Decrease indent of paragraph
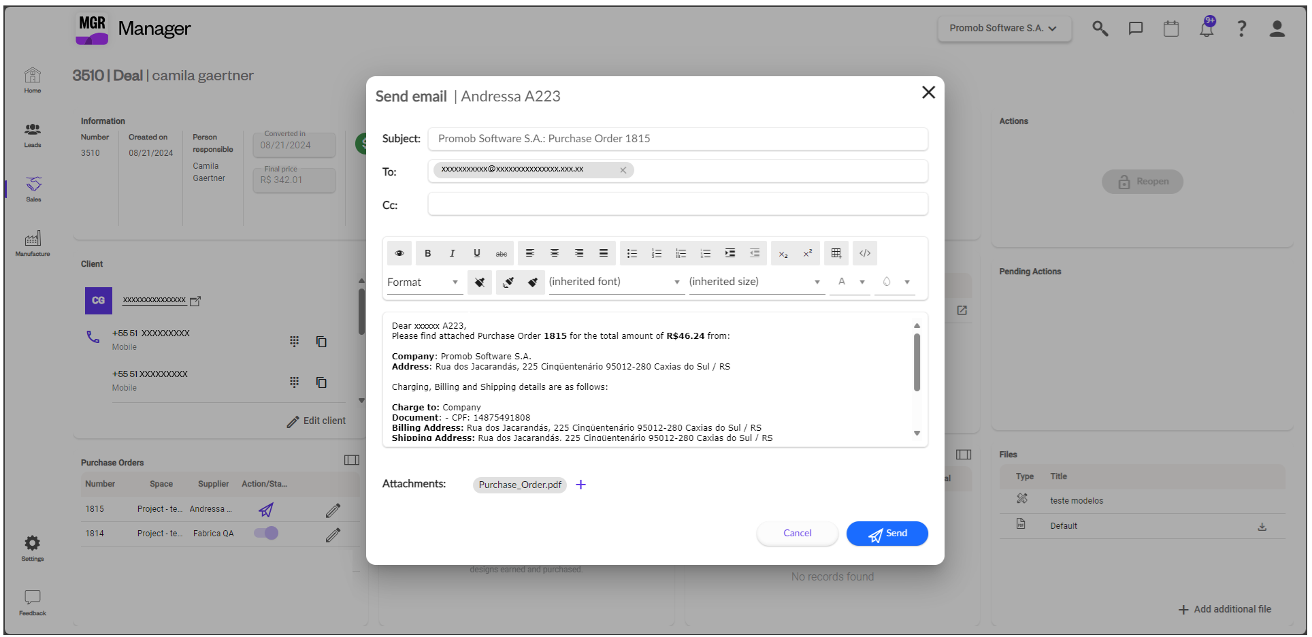The image size is (1312, 637). (755, 253)
